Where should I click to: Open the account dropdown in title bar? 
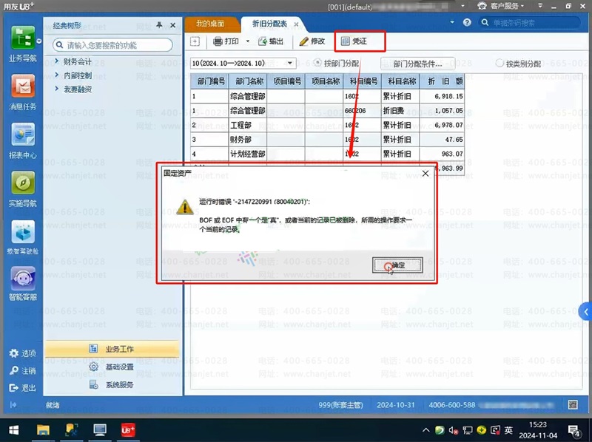click(x=463, y=6)
